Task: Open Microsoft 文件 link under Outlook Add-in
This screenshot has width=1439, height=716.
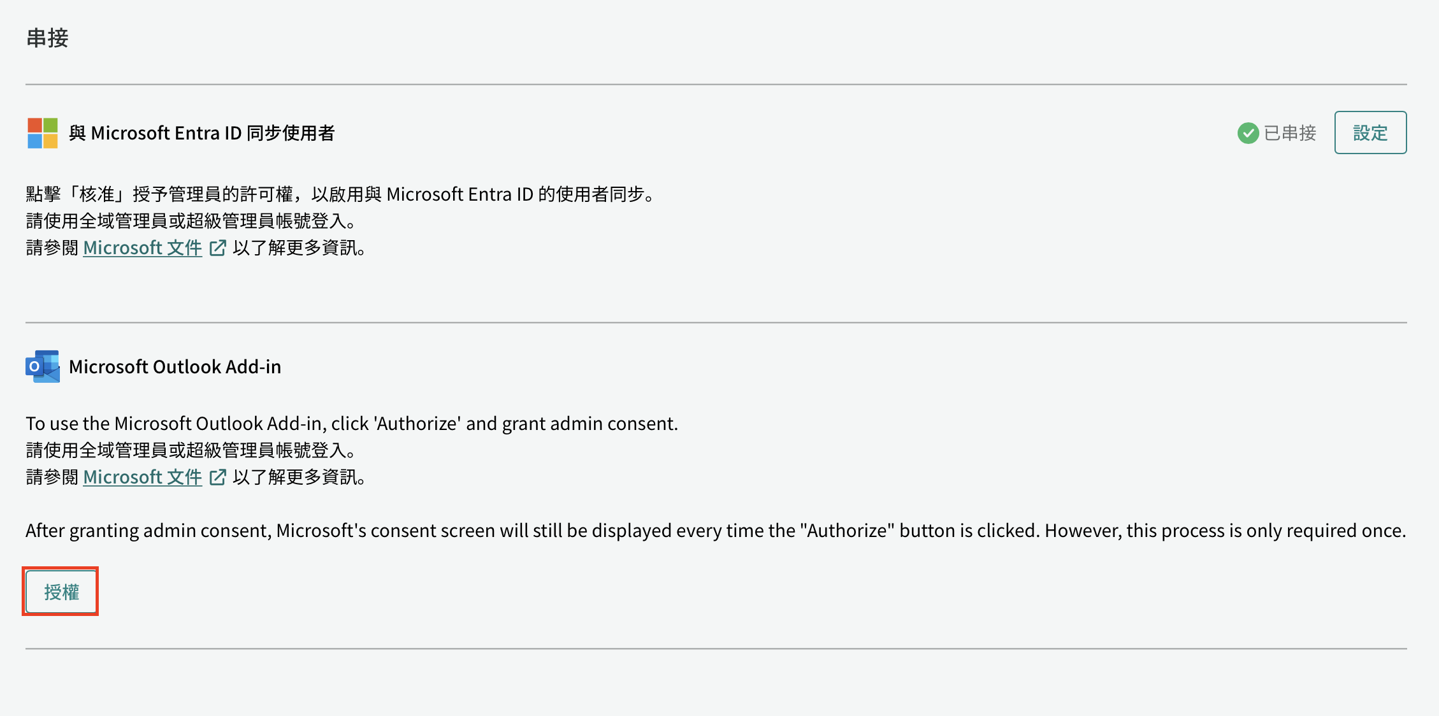Action: (x=143, y=477)
